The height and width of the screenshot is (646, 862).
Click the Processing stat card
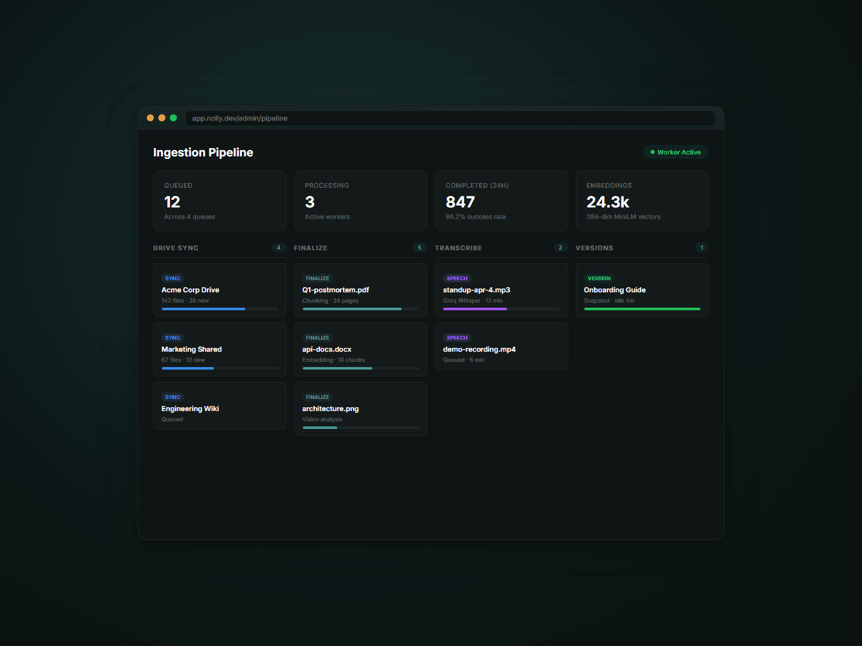pyautogui.click(x=360, y=200)
